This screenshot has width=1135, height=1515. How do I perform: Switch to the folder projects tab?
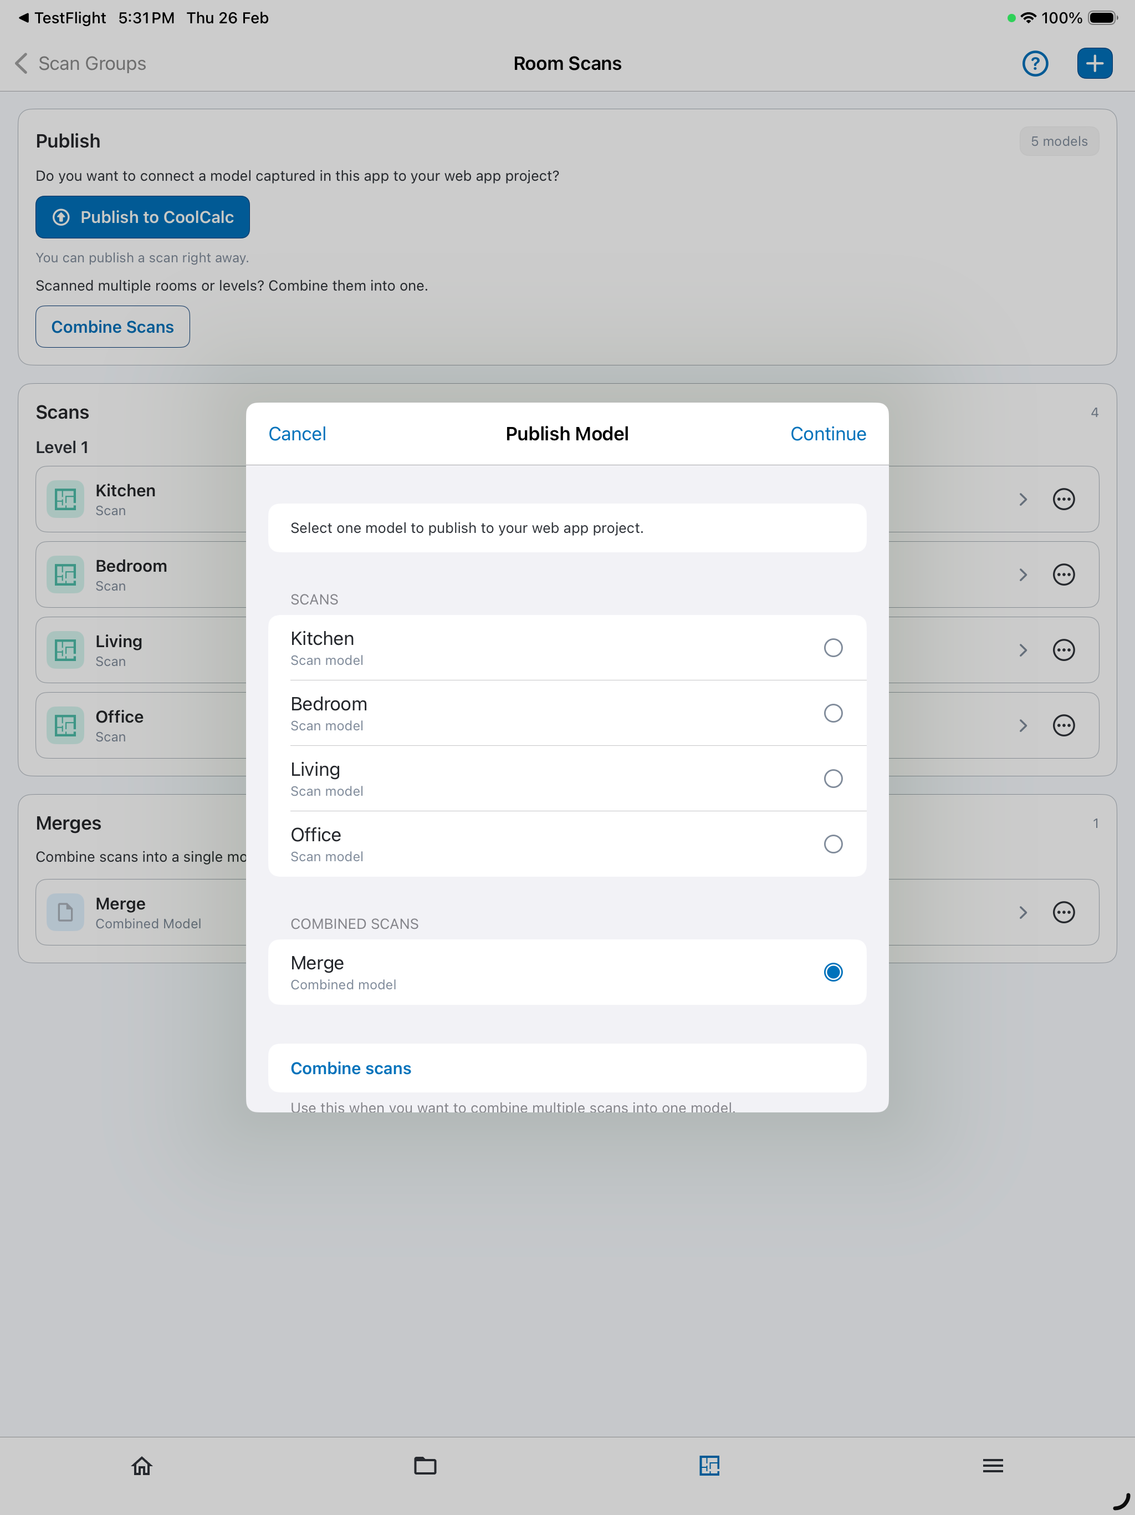pos(425,1466)
